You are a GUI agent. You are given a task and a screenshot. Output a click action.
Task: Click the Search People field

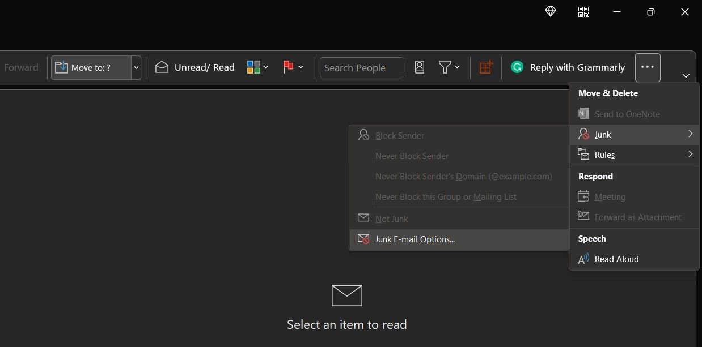(x=362, y=67)
